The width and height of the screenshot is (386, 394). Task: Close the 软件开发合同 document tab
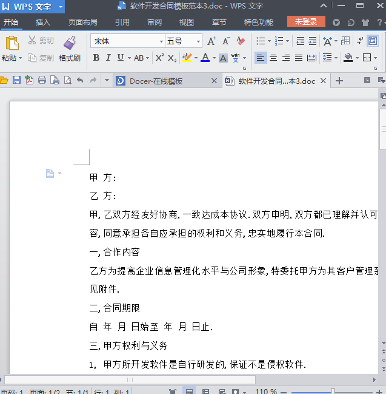[324, 81]
